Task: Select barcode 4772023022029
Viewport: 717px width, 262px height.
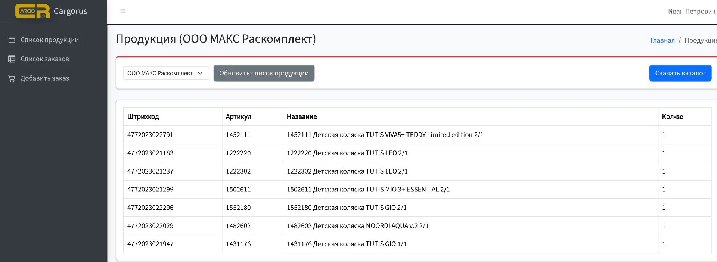Action: pos(150,226)
